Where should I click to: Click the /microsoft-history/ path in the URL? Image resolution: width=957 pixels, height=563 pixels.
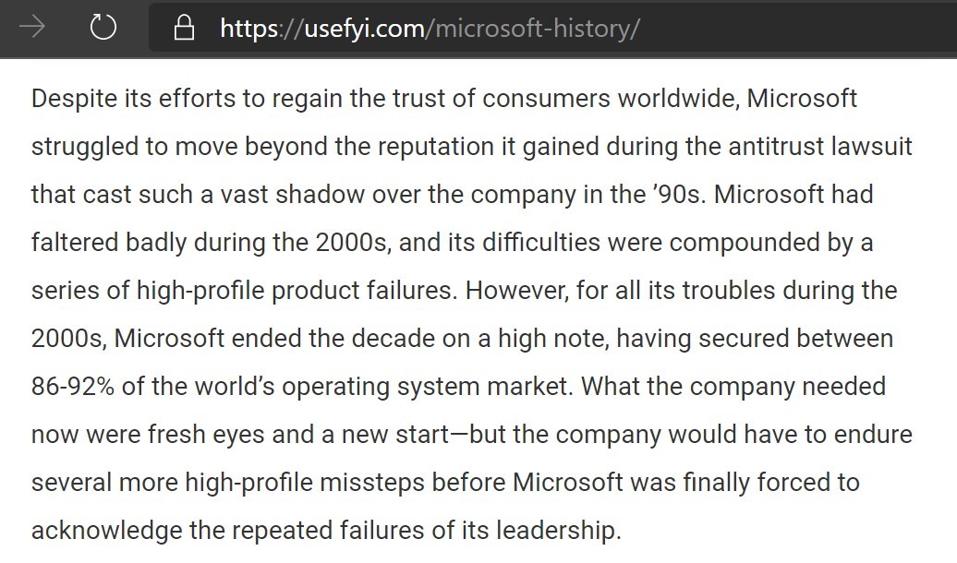pyautogui.click(x=532, y=29)
